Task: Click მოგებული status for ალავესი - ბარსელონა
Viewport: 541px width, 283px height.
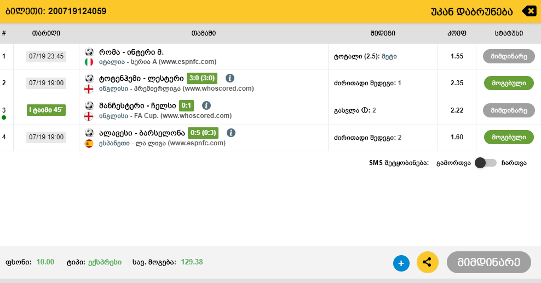Action: tap(509, 137)
